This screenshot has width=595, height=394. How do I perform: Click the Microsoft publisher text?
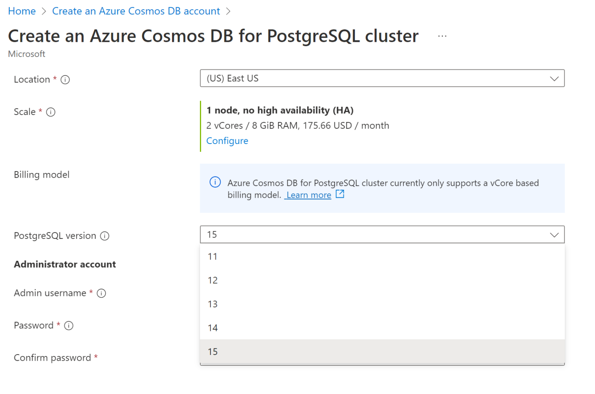pyautogui.click(x=27, y=54)
